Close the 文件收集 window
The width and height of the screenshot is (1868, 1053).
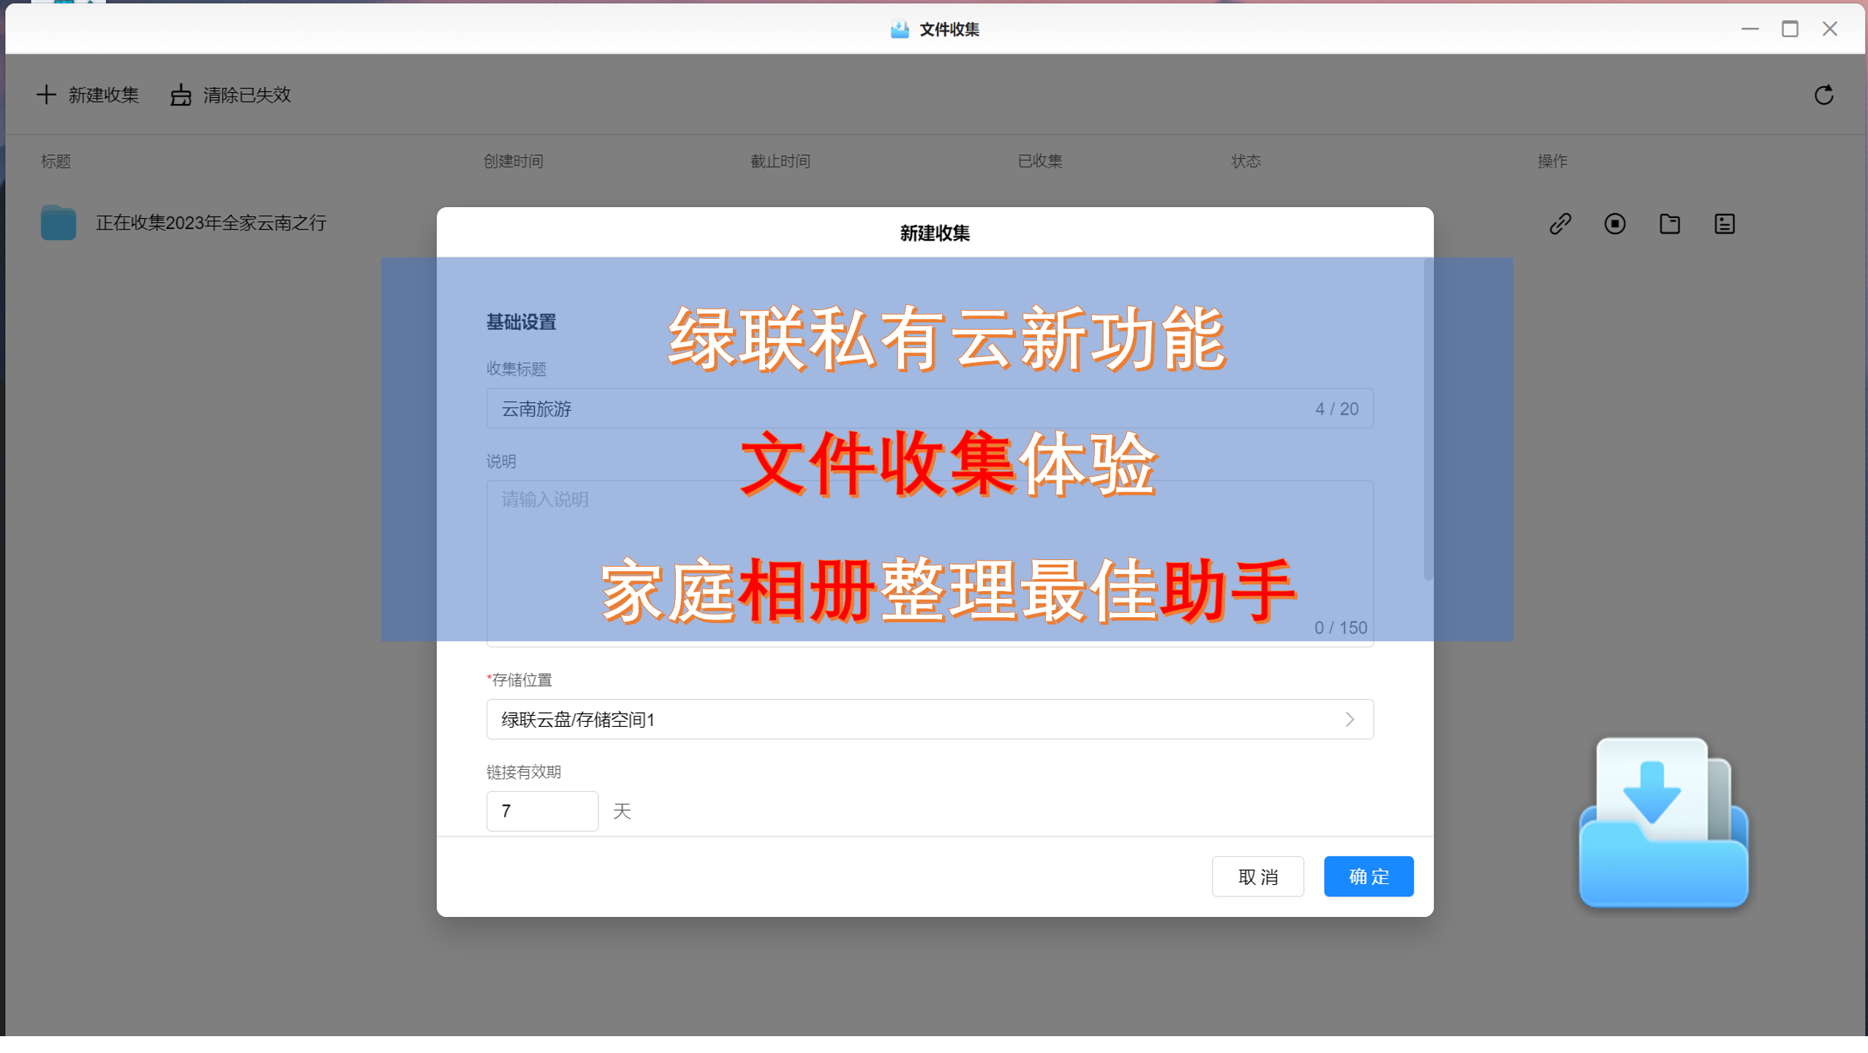(x=1829, y=29)
